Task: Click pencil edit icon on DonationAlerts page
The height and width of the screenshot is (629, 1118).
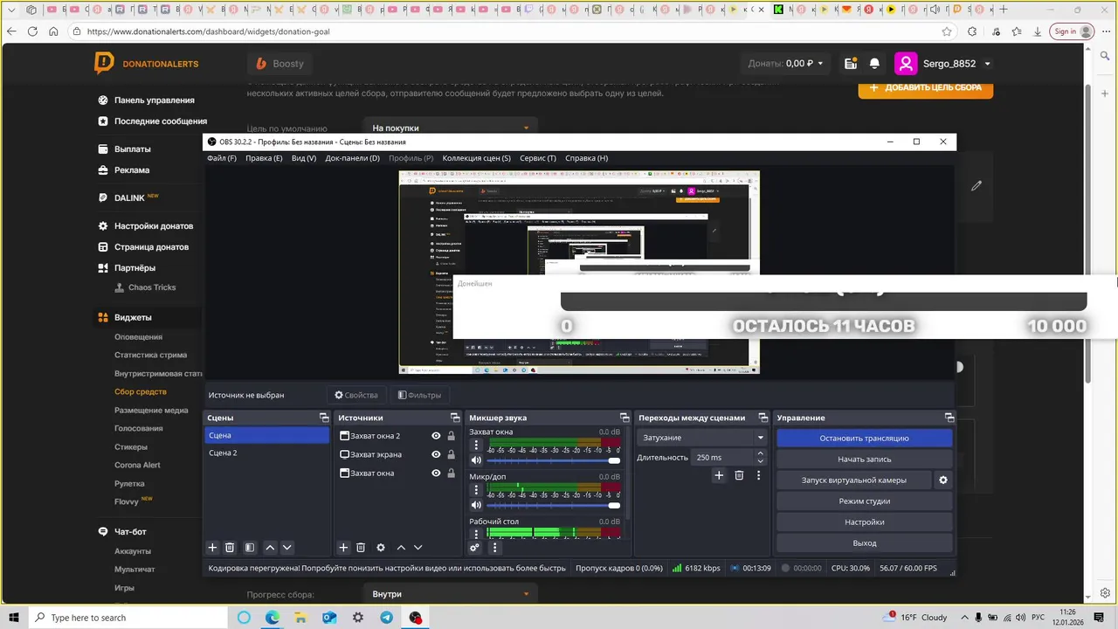Action: (x=977, y=185)
